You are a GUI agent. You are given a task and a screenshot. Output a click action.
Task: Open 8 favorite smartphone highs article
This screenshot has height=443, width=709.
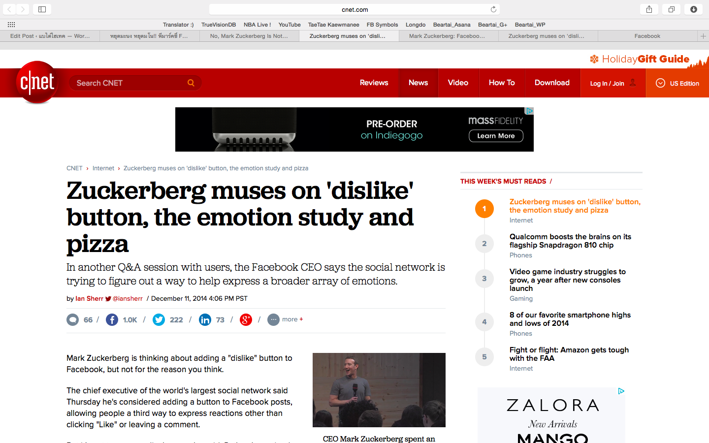[570, 319]
